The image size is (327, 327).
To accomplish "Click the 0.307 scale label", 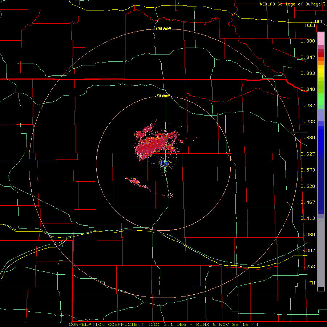I will coord(308,250).
